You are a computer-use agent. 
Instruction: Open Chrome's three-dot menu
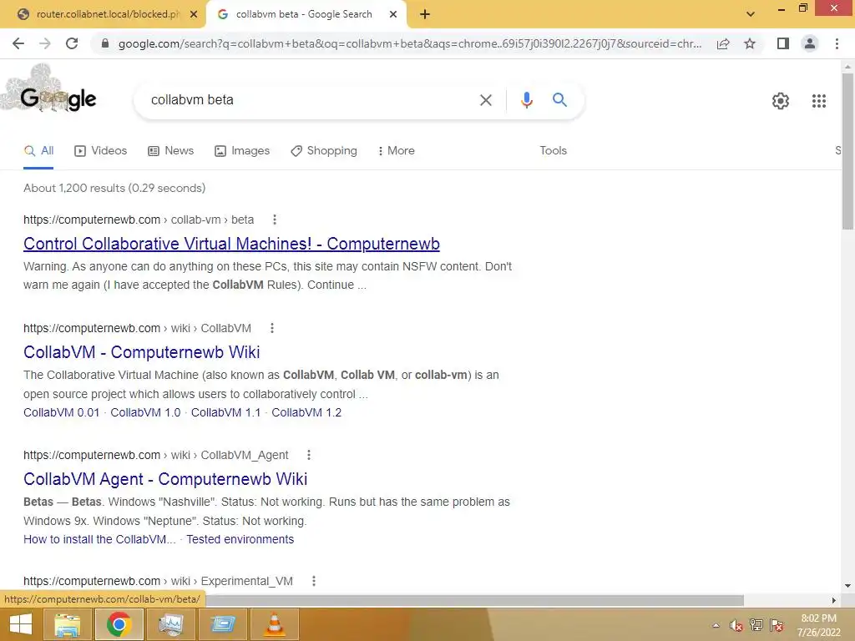pyautogui.click(x=837, y=43)
